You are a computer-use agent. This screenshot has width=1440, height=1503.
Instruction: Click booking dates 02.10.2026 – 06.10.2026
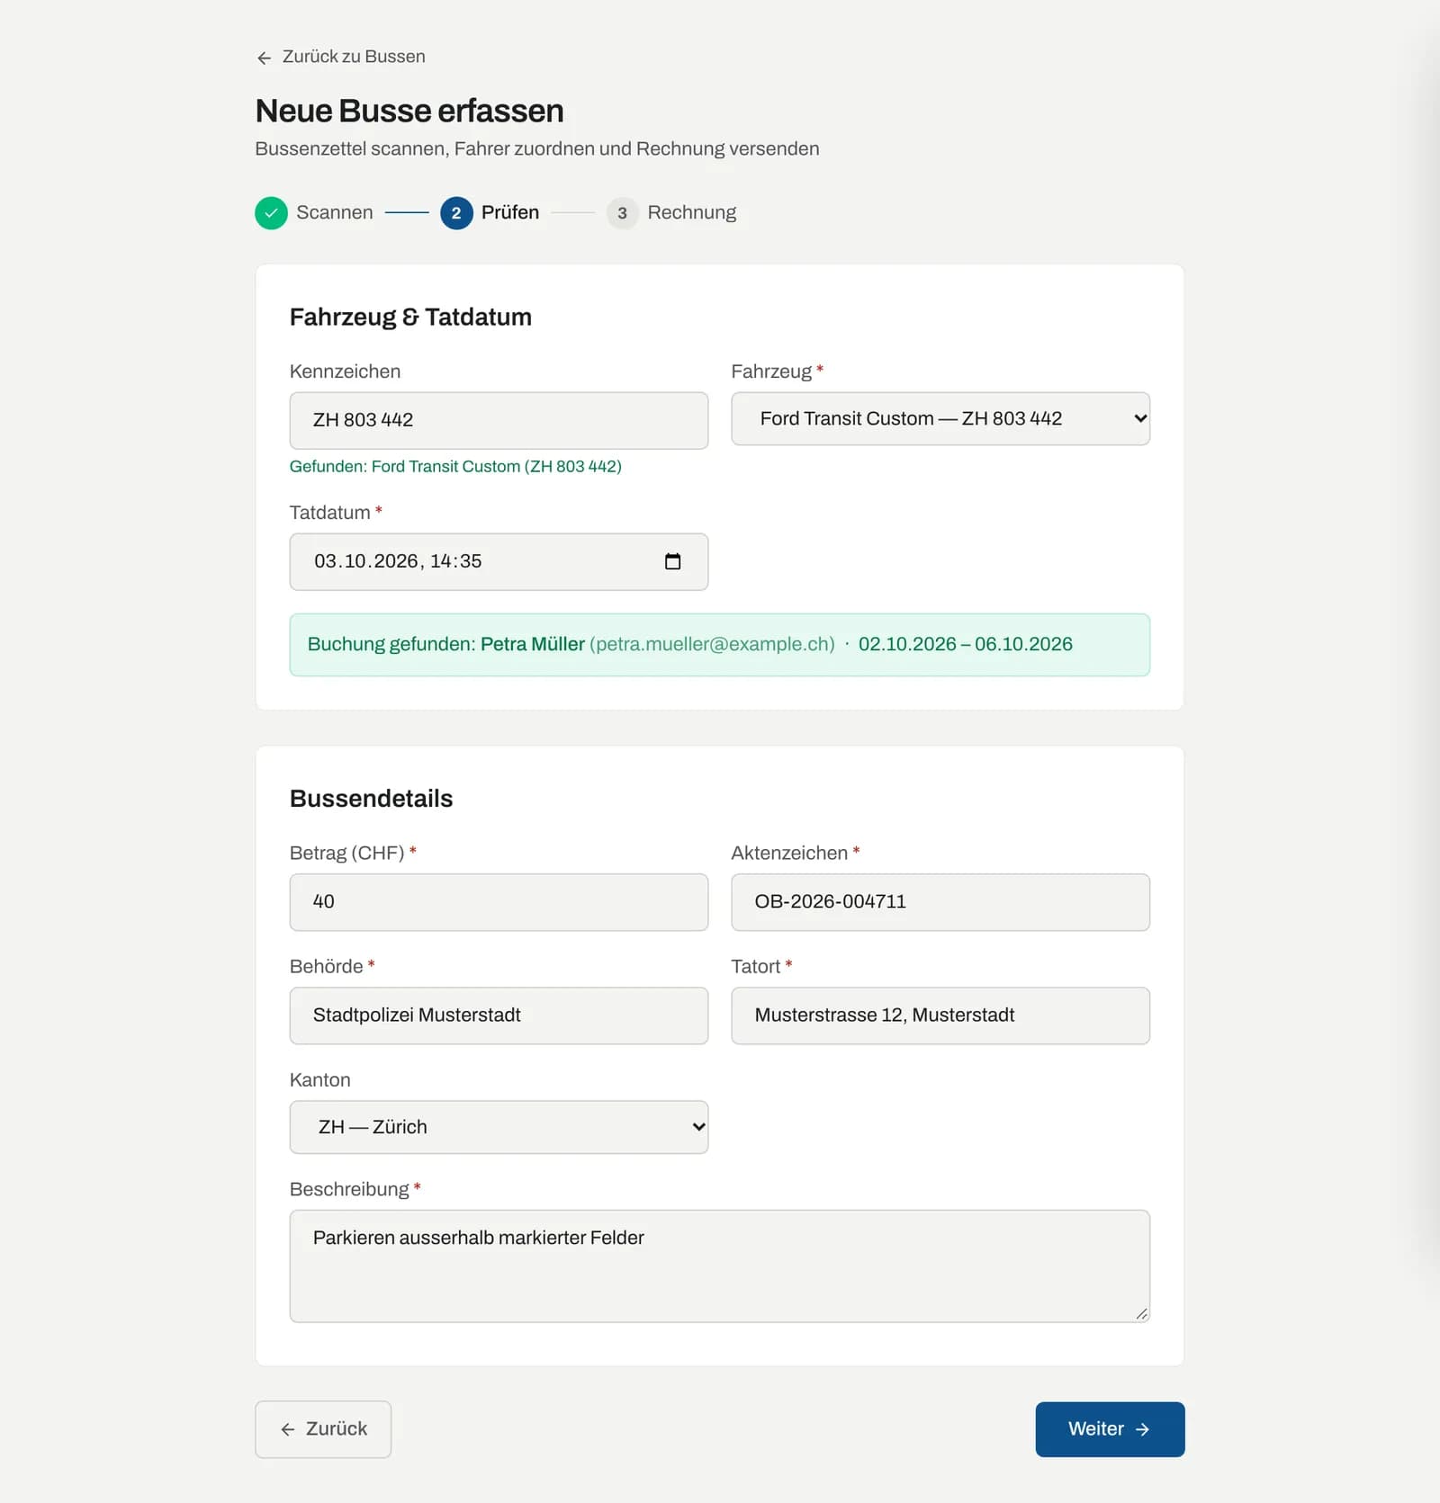coord(966,644)
